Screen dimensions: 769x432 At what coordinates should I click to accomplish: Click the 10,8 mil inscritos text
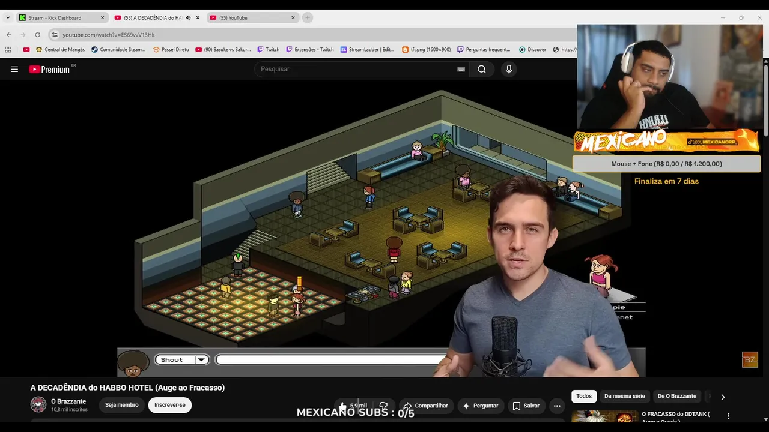69,410
